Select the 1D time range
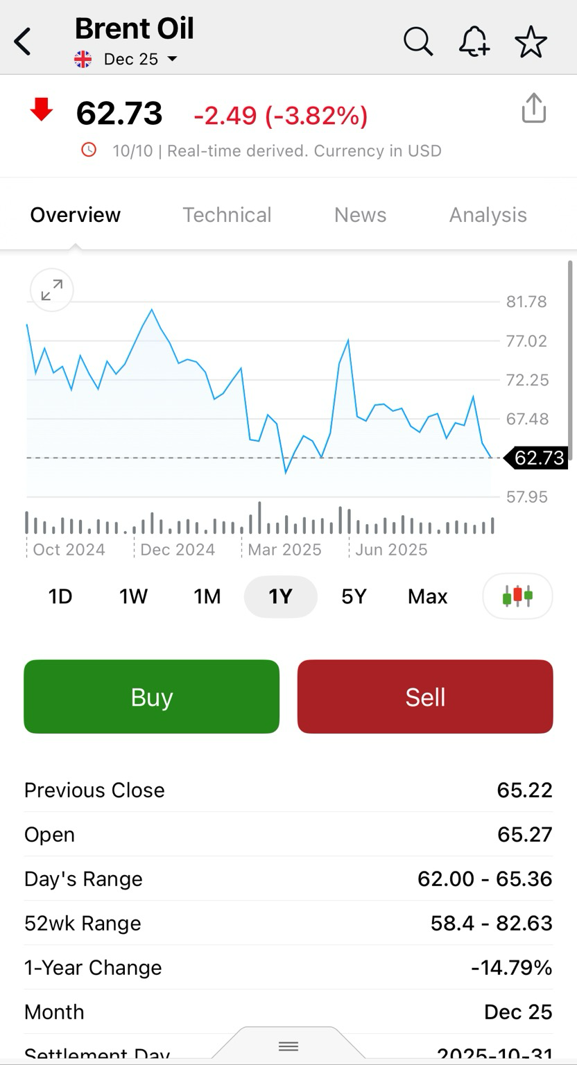Image resolution: width=577 pixels, height=1065 pixels. click(x=60, y=596)
